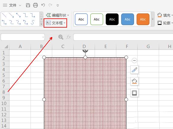Select the freeform curve shape

(33, 22)
